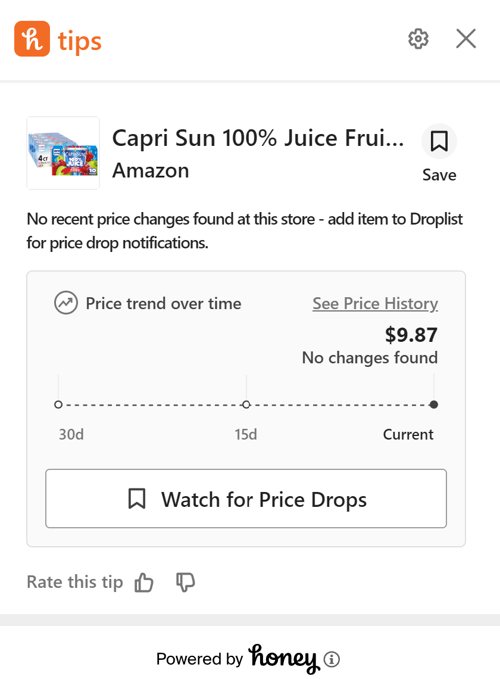This screenshot has height=679, width=500.
Task: Open the Capri Sun 100% Juice product title
Action: point(258,138)
